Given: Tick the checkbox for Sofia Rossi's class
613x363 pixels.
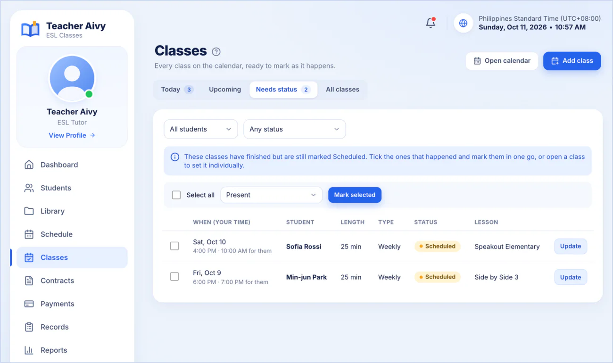Looking at the screenshot, I should (174, 246).
